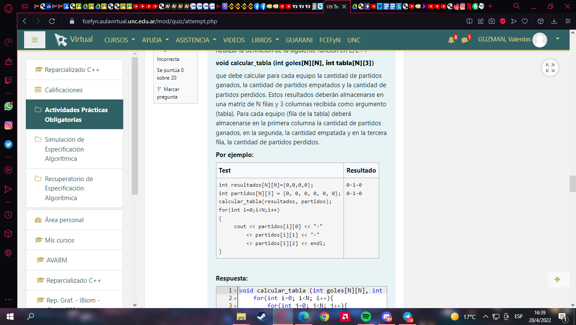The height and width of the screenshot is (325, 576).
Task: Open the messages chat bubble icon
Action: tap(465, 40)
